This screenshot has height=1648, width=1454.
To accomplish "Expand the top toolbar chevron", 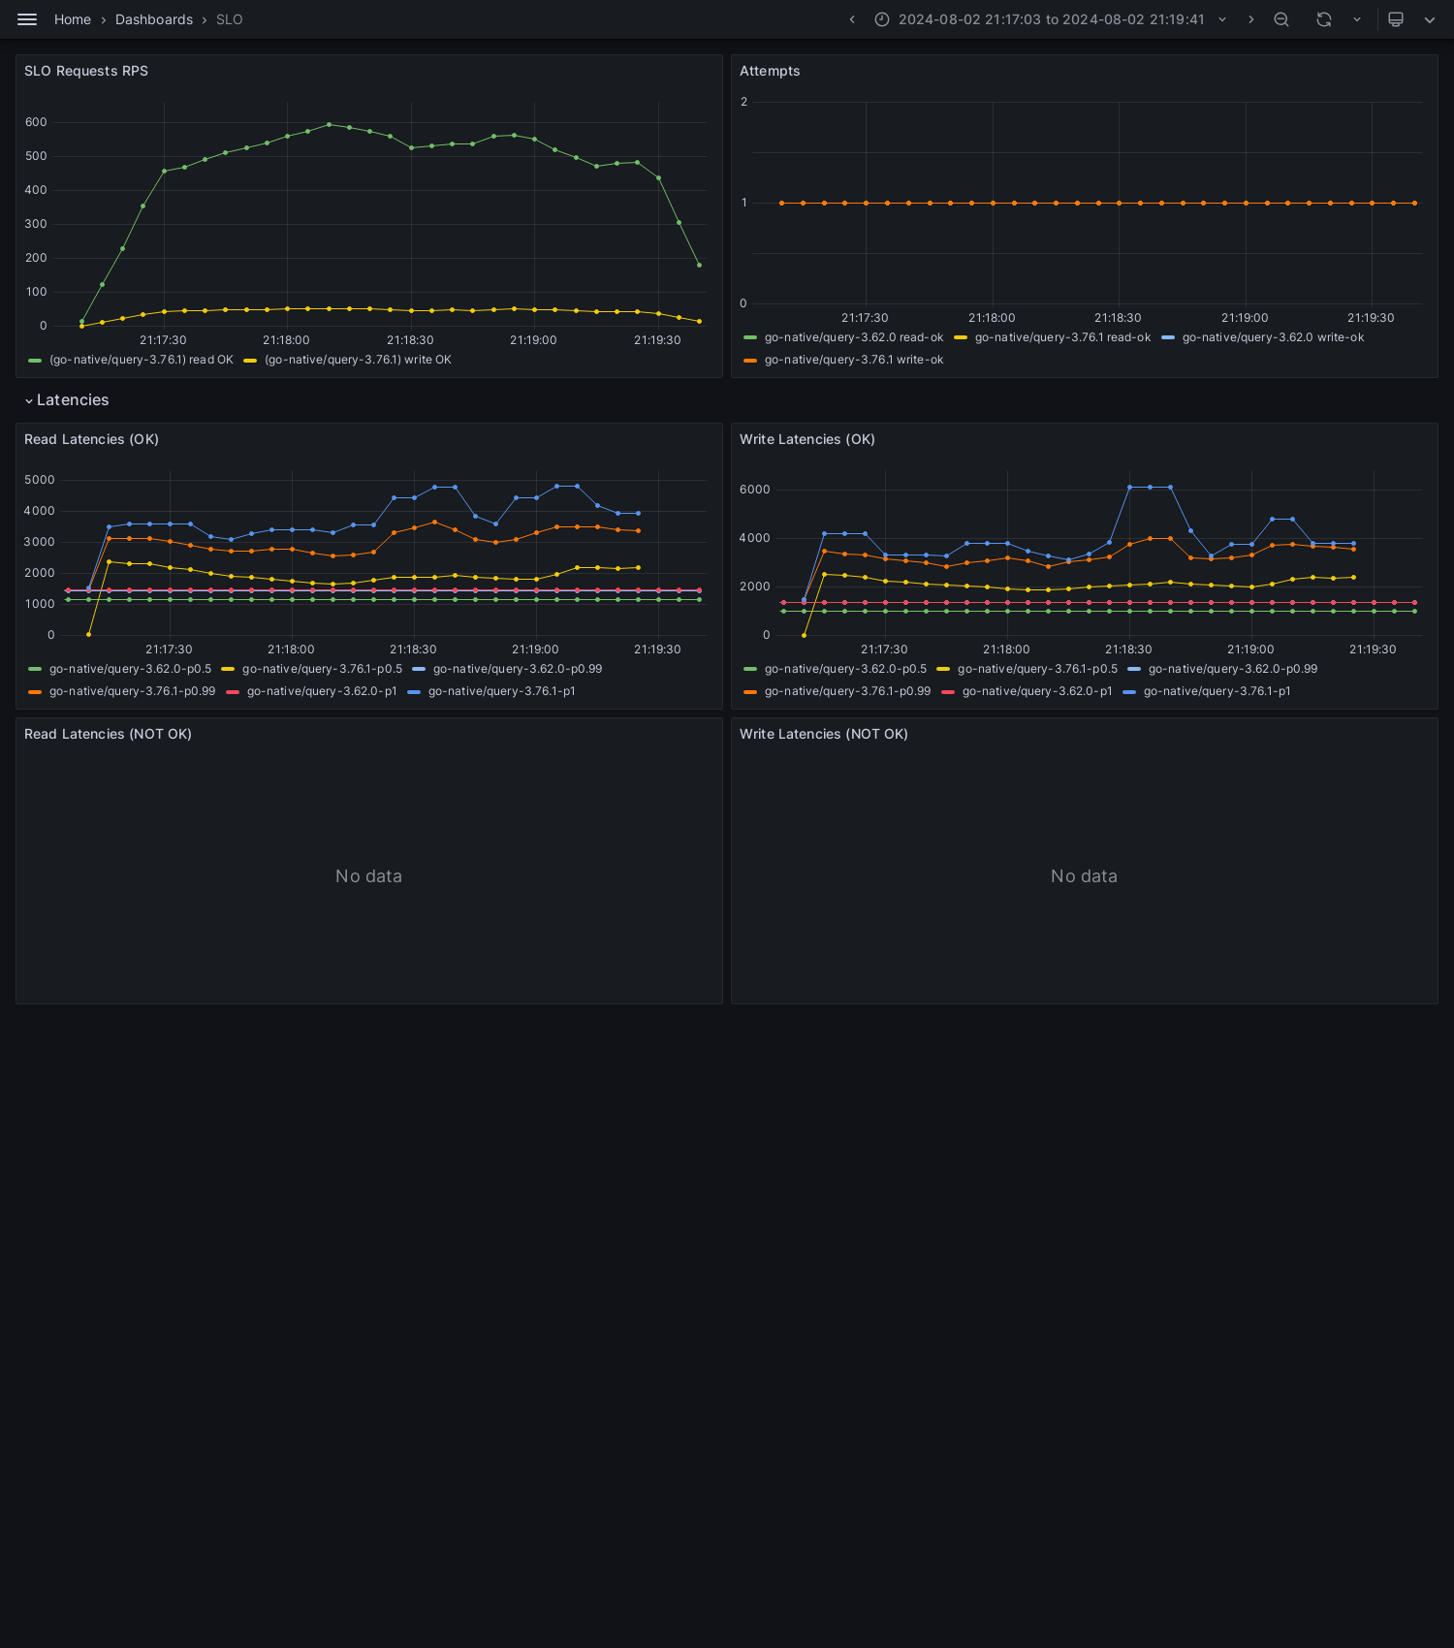I will (x=1430, y=19).
